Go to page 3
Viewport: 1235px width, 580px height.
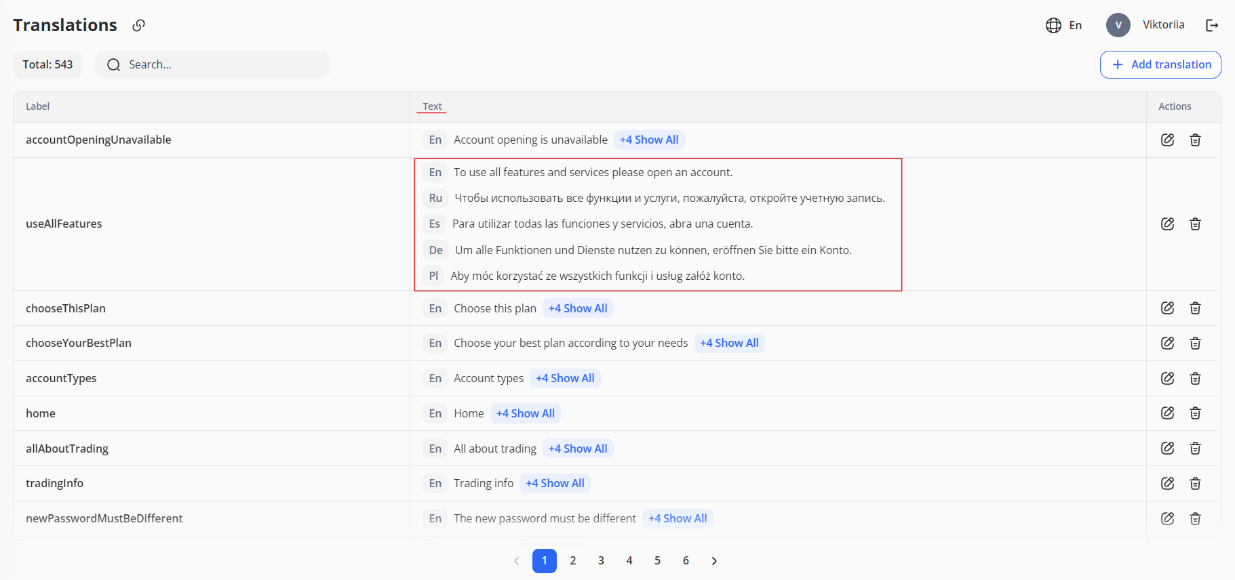[x=601, y=560]
